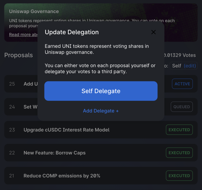Image resolution: width=202 pixels, height=190 pixels.
Task: Click EXECUTED badge on proposal 23
Action: [x=179, y=130]
